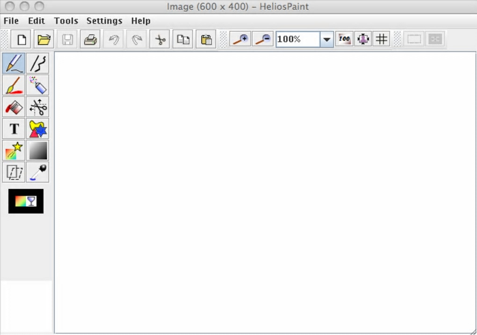Choose the Eyedropper color picker tool
This screenshot has height=335, width=477.
tap(38, 173)
